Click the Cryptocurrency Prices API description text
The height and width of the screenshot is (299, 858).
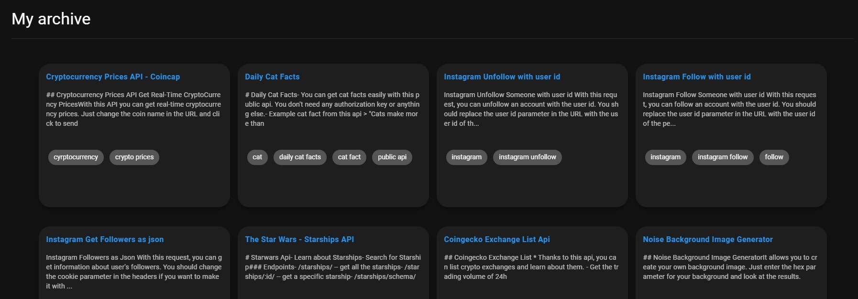(133, 109)
